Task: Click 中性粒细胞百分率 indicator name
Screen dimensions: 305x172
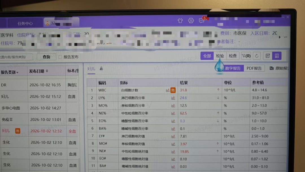Action: (135, 113)
